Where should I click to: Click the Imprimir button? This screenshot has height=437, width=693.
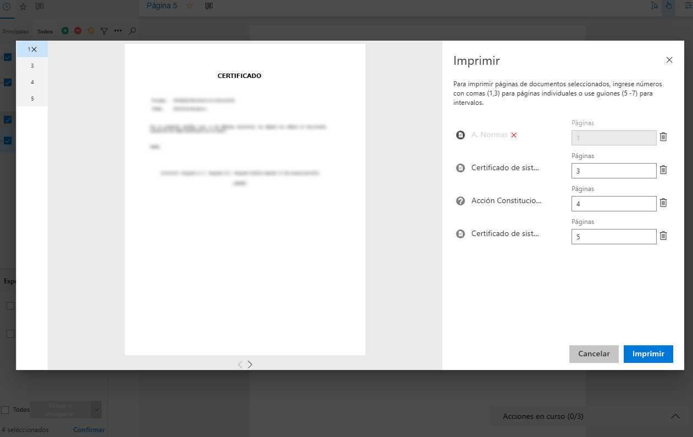tap(648, 354)
